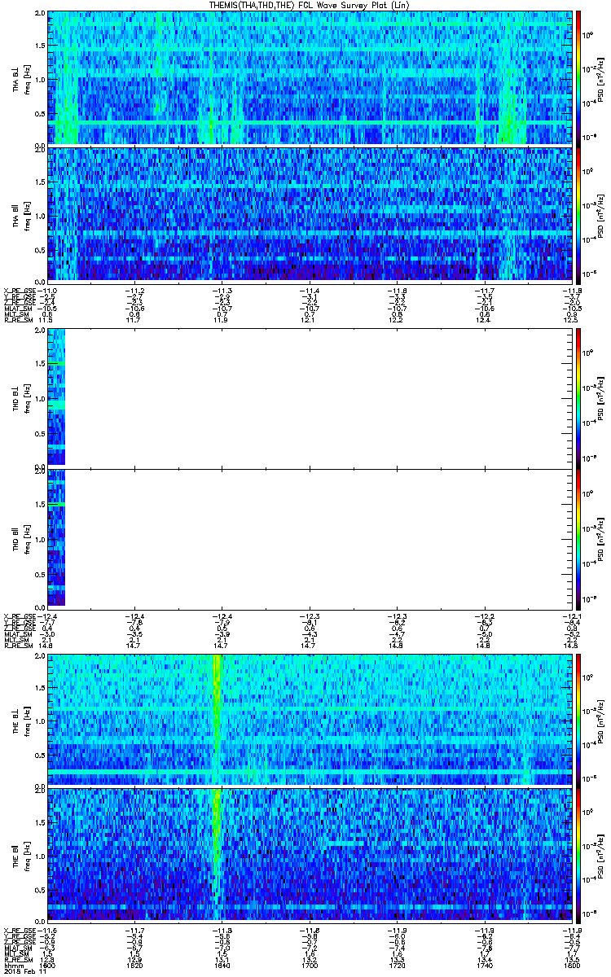This screenshot has width=611, height=977.
Task: Select the THD B-perpendicular spectrogram data strip
Action: click(56, 397)
